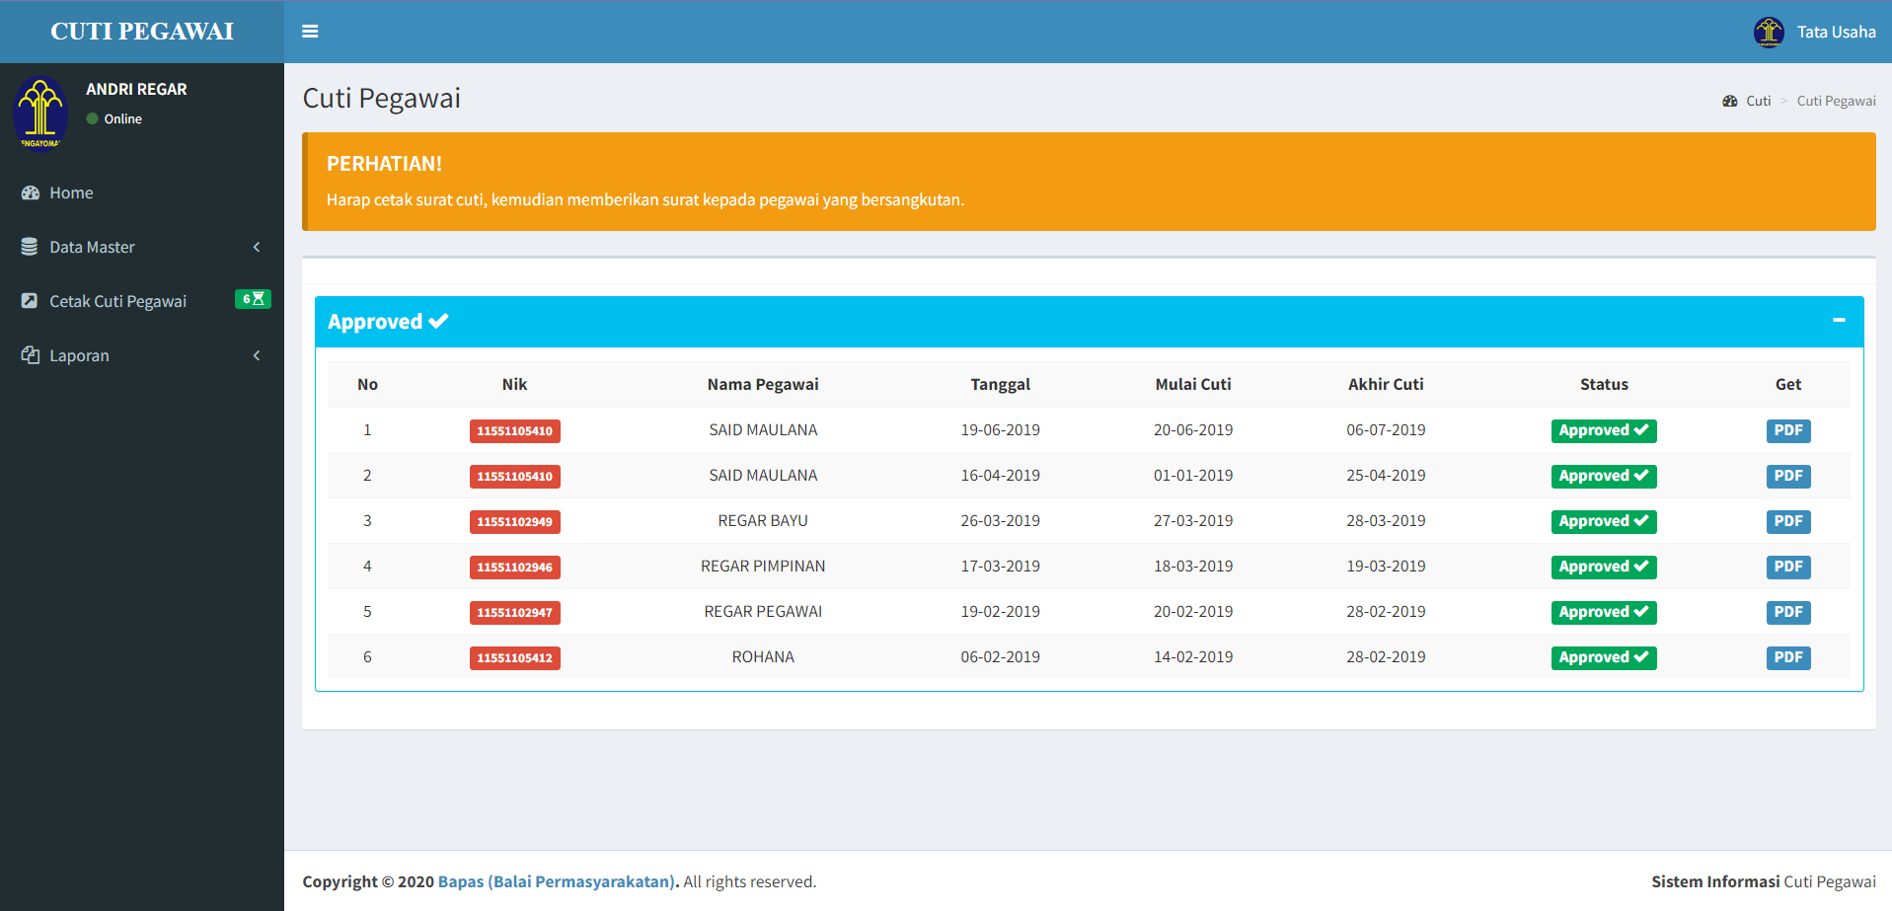Click NIK badge 11551102949 for REGAR BAYU
The height and width of the screenshot is (911, 1892).
point(514,521)
